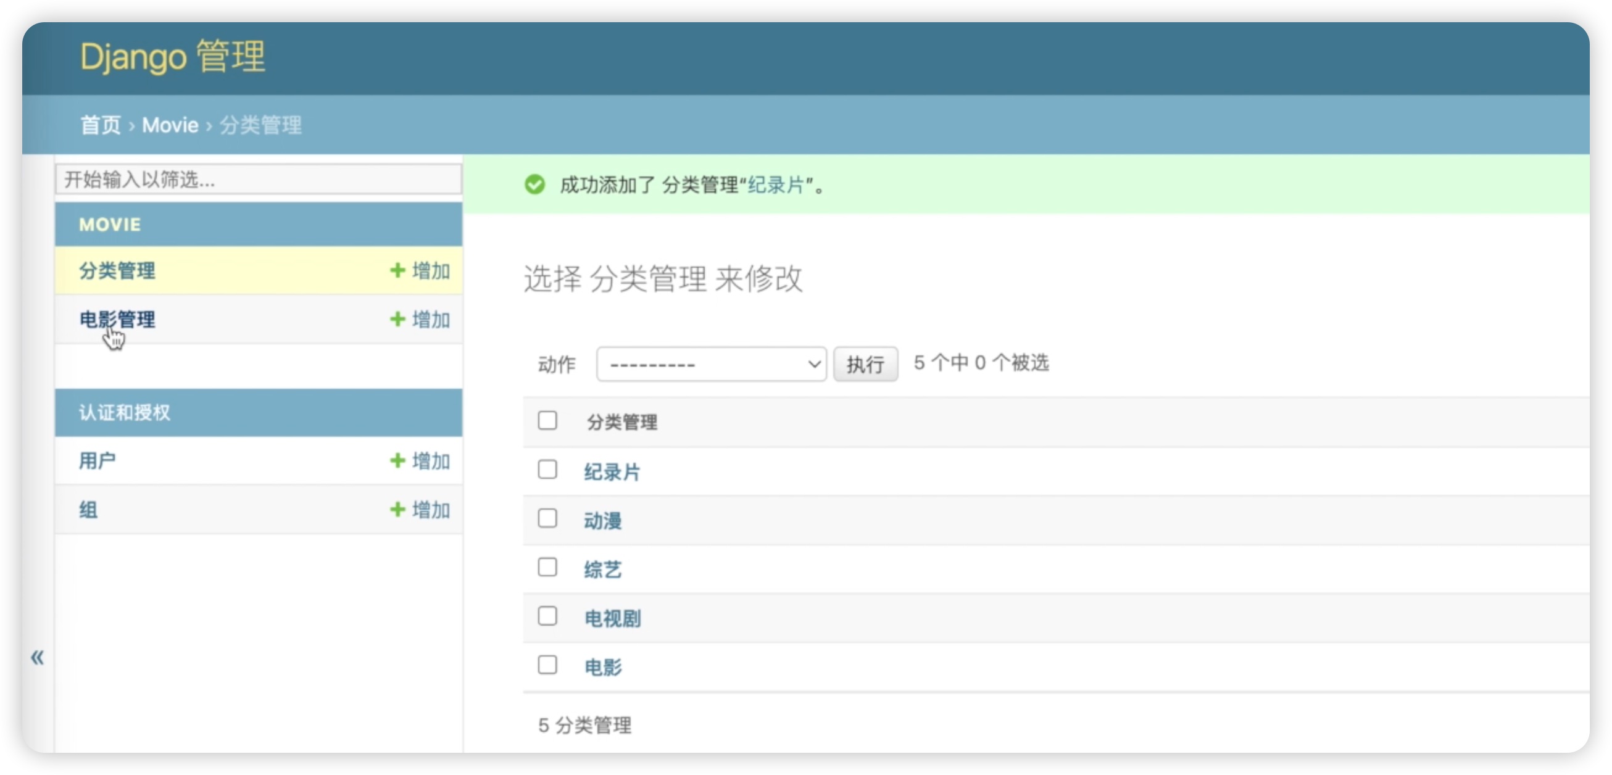Open the 纪录片 link in success message
This screenshot has width=1612, height=775.
point(776,184)
